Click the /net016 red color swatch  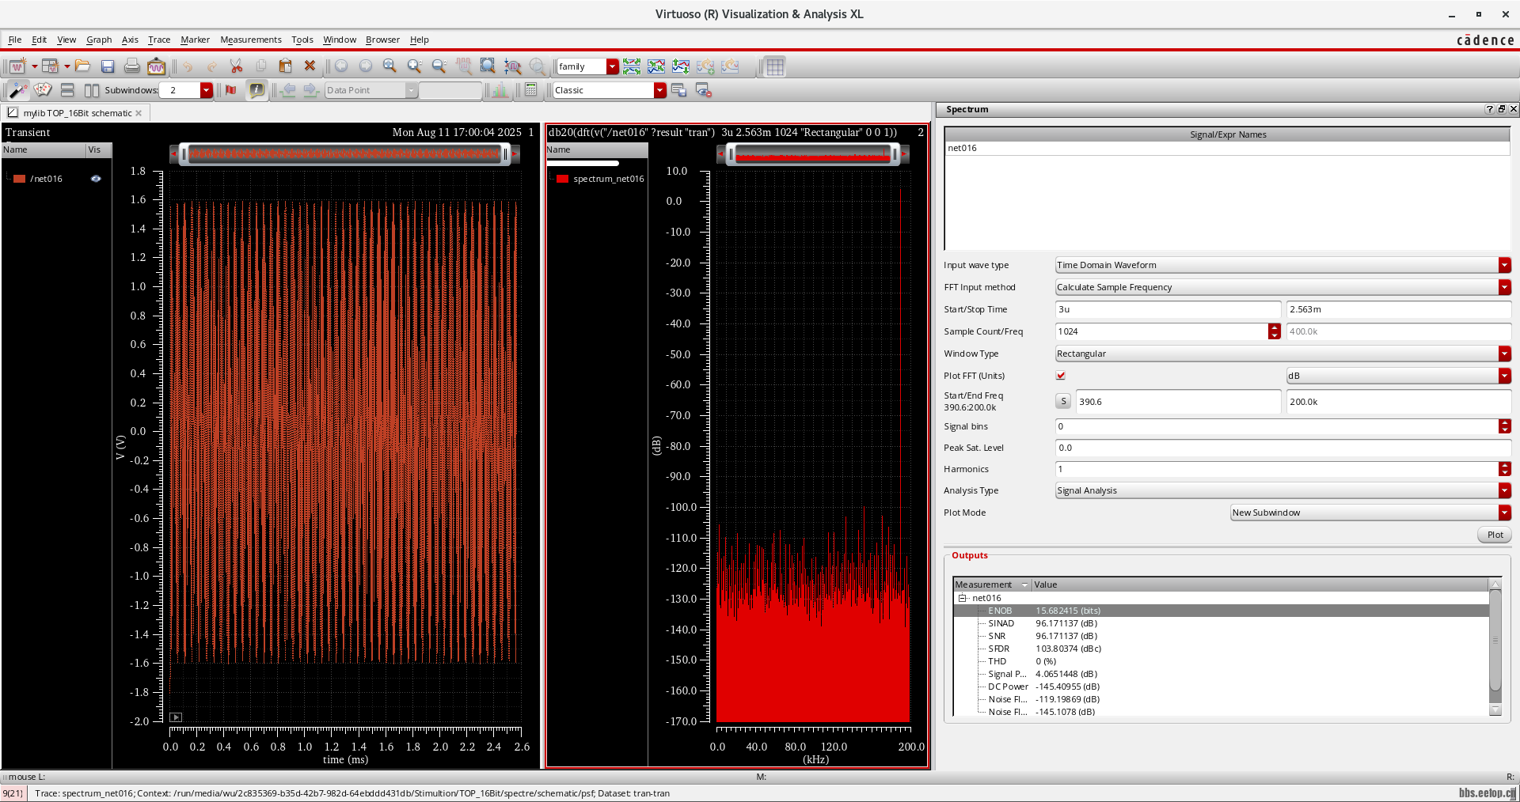click(x=20, y=179)
